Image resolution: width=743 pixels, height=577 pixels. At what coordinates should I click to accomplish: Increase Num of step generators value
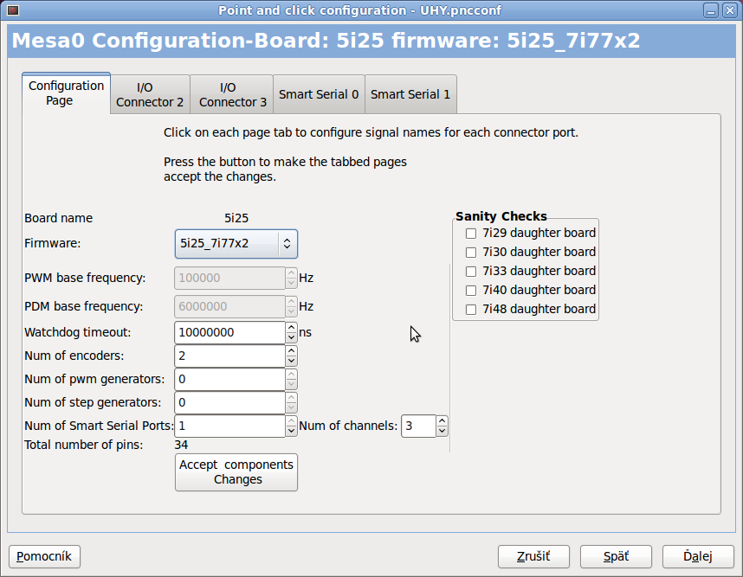[291, 398]
